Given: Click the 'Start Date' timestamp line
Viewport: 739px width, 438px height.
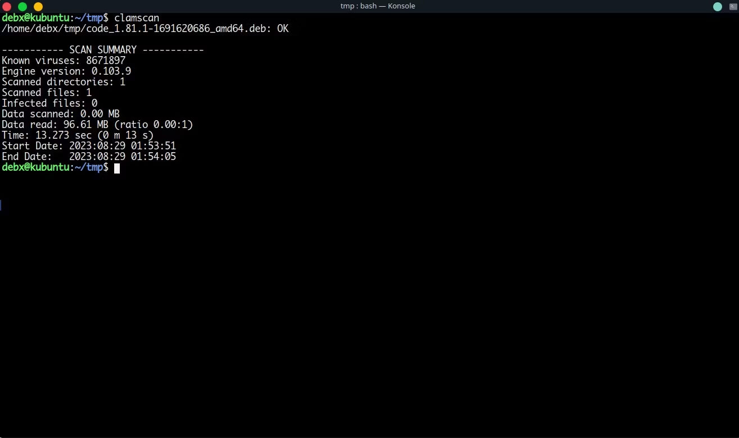Looking at the screenshot, I should 89,146.
